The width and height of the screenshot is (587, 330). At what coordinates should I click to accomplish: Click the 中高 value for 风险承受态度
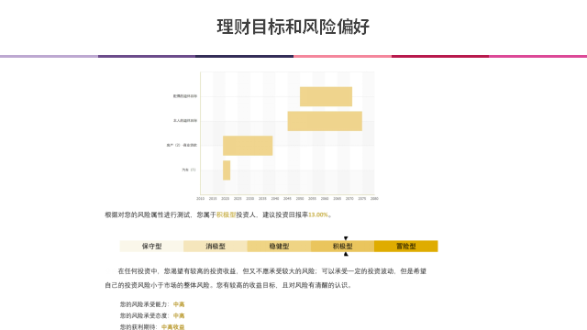click(x=179, y=315)
